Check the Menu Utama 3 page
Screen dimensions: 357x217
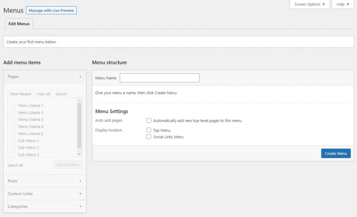(13, 119)
